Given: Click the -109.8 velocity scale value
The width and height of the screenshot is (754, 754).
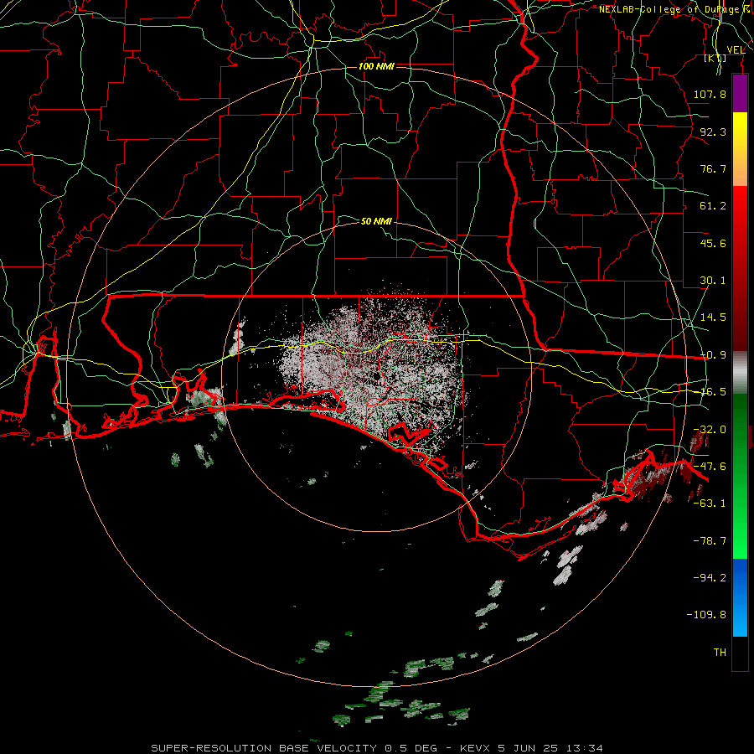Looking at the screenshot, I should 706,615.
